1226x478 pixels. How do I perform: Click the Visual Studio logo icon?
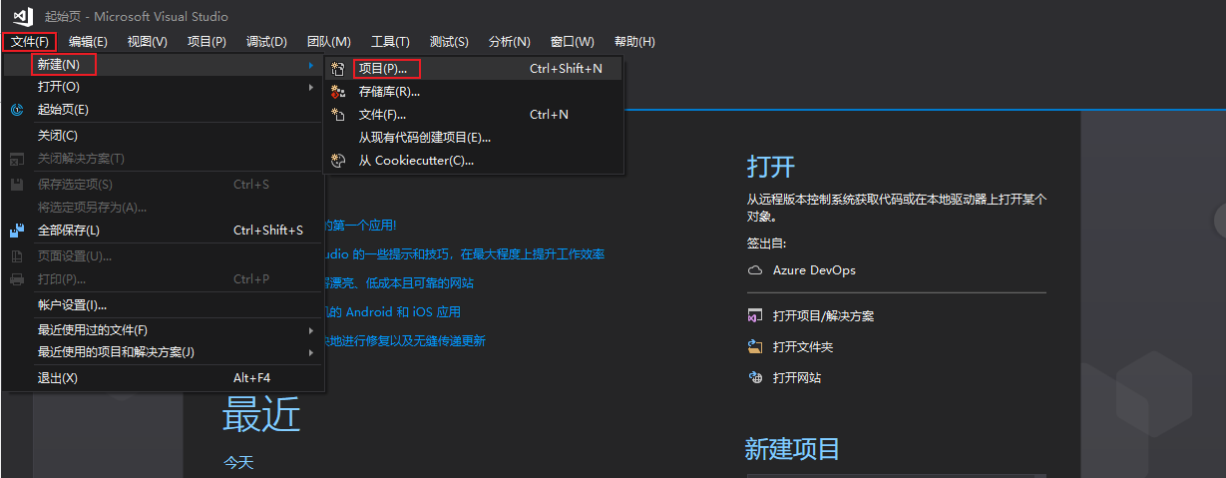point(23,16)
